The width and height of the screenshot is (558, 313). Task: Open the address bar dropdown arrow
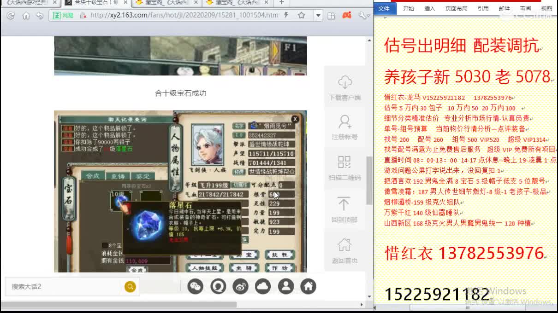pos(318,15)
